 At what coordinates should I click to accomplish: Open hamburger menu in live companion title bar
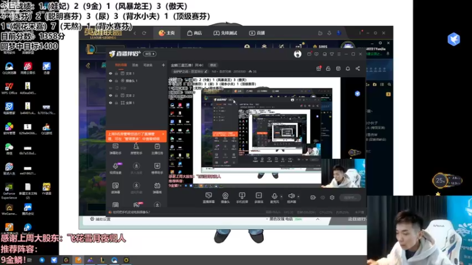pyautogui.click(x=339, y=54)
